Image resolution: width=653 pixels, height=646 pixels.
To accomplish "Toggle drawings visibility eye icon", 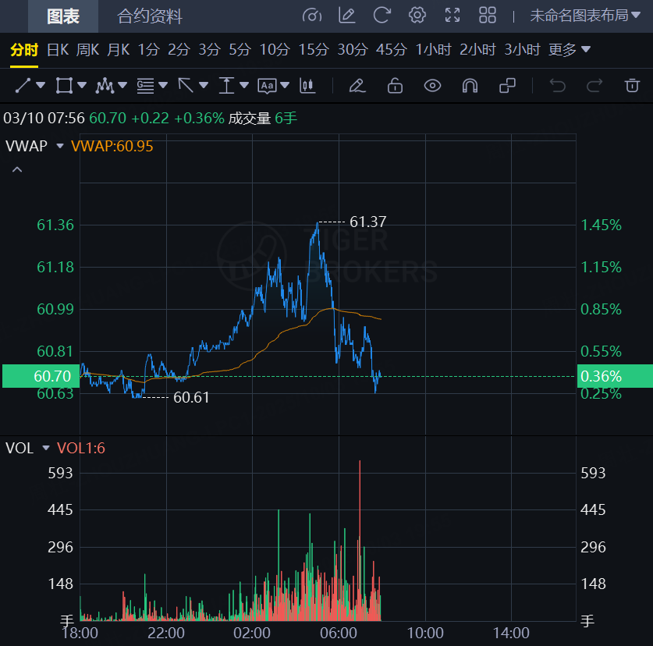I will (432, 85).
